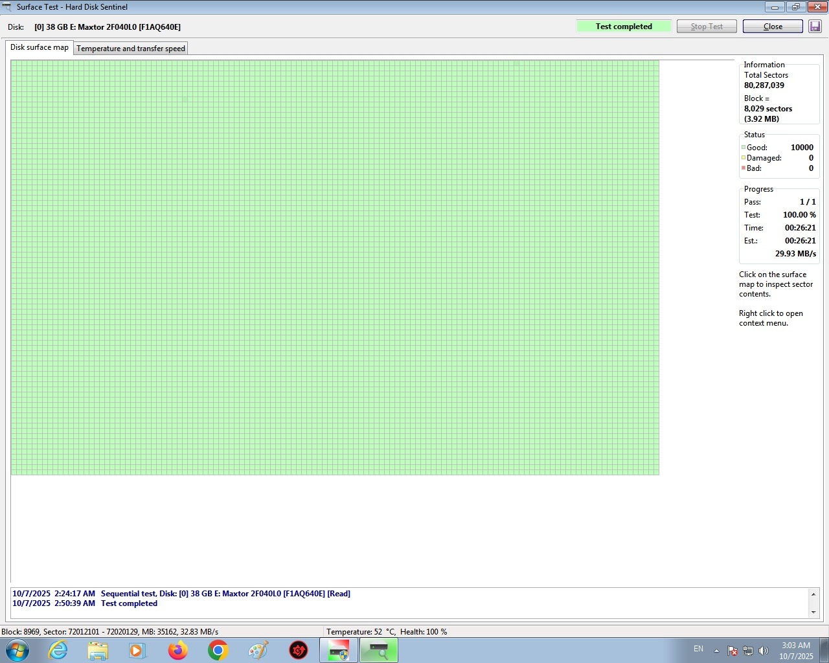
Task: Click the red circular app icon in taskbar
Action: 298,650
